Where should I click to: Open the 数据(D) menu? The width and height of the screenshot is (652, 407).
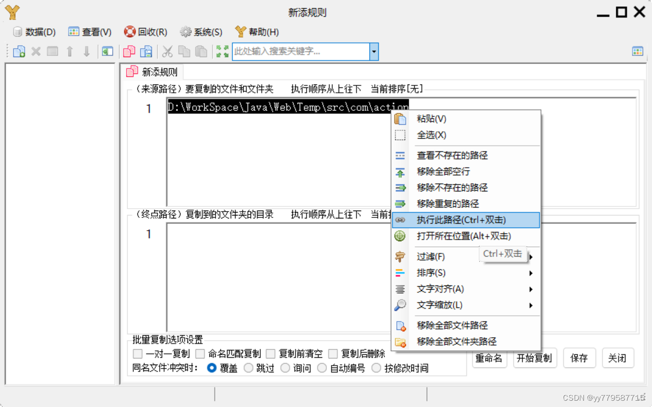[x=34, y=32]
